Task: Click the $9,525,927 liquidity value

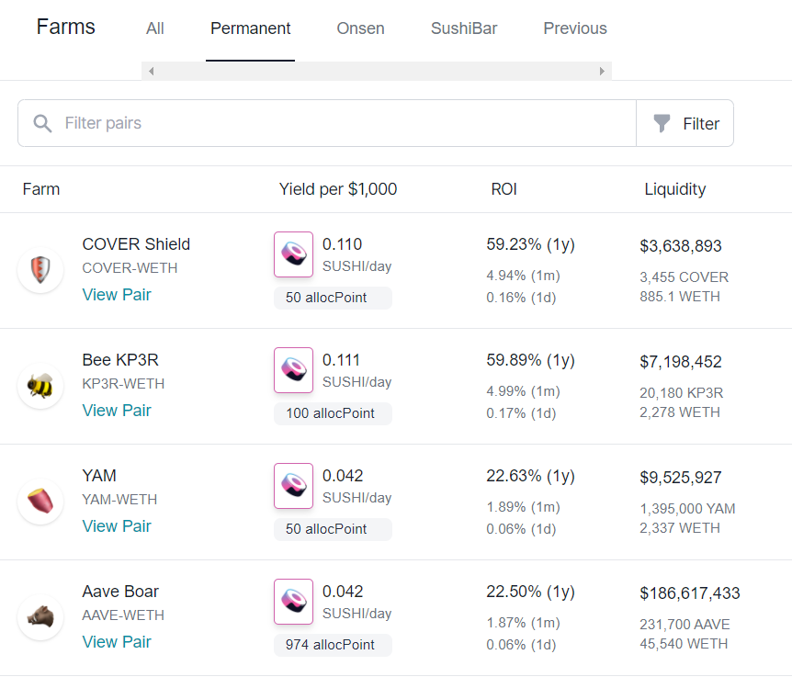Action: point(681,477)
